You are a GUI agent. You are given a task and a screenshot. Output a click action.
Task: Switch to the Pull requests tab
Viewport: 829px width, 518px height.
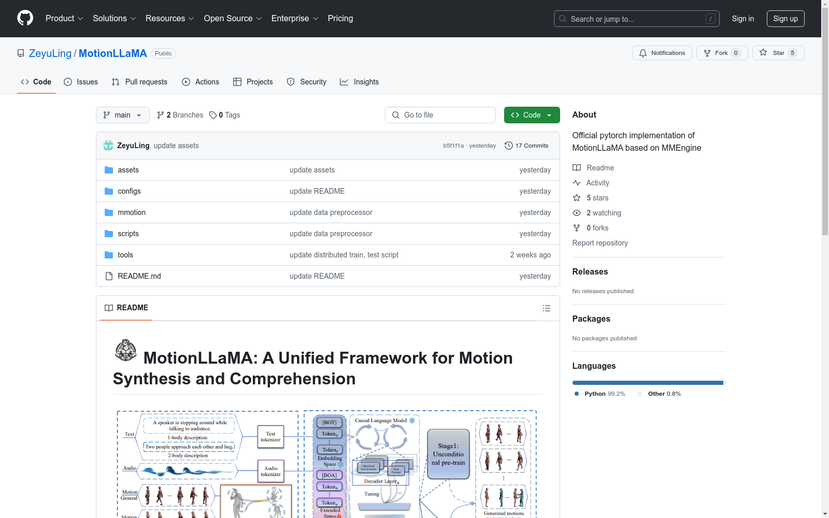coord(139,82)
